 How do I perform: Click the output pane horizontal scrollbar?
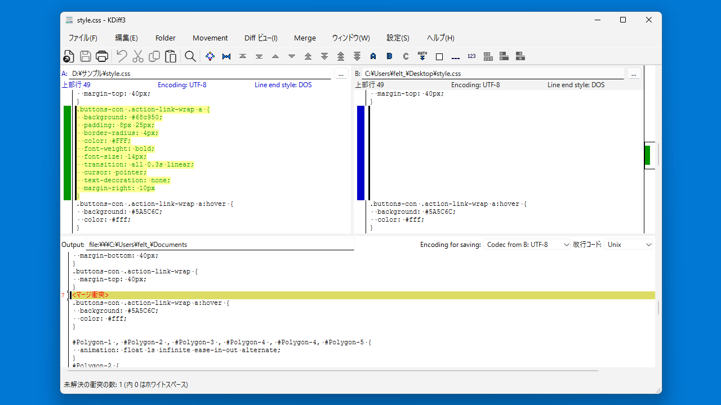(332, 371)
